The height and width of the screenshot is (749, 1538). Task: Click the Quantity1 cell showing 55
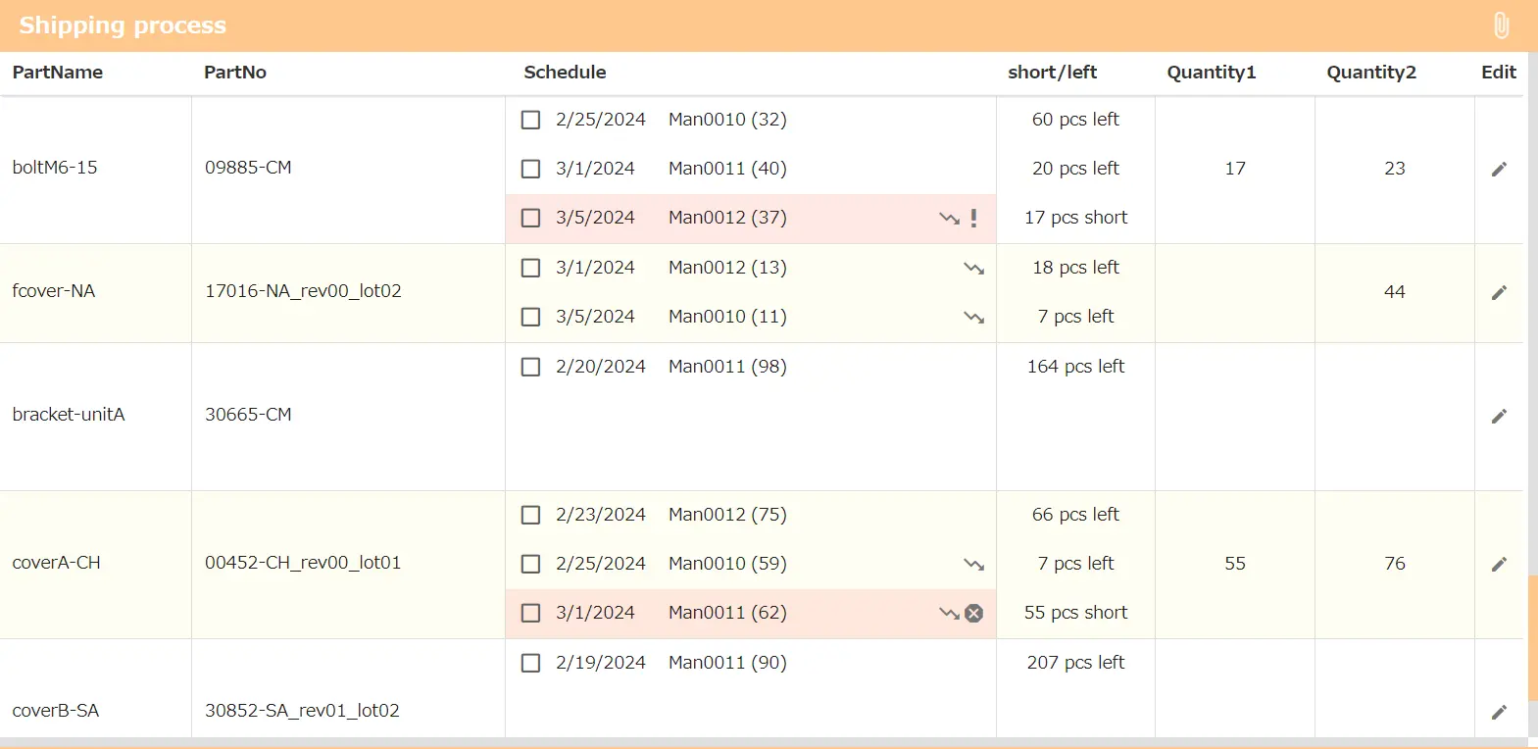[1235, 564]
